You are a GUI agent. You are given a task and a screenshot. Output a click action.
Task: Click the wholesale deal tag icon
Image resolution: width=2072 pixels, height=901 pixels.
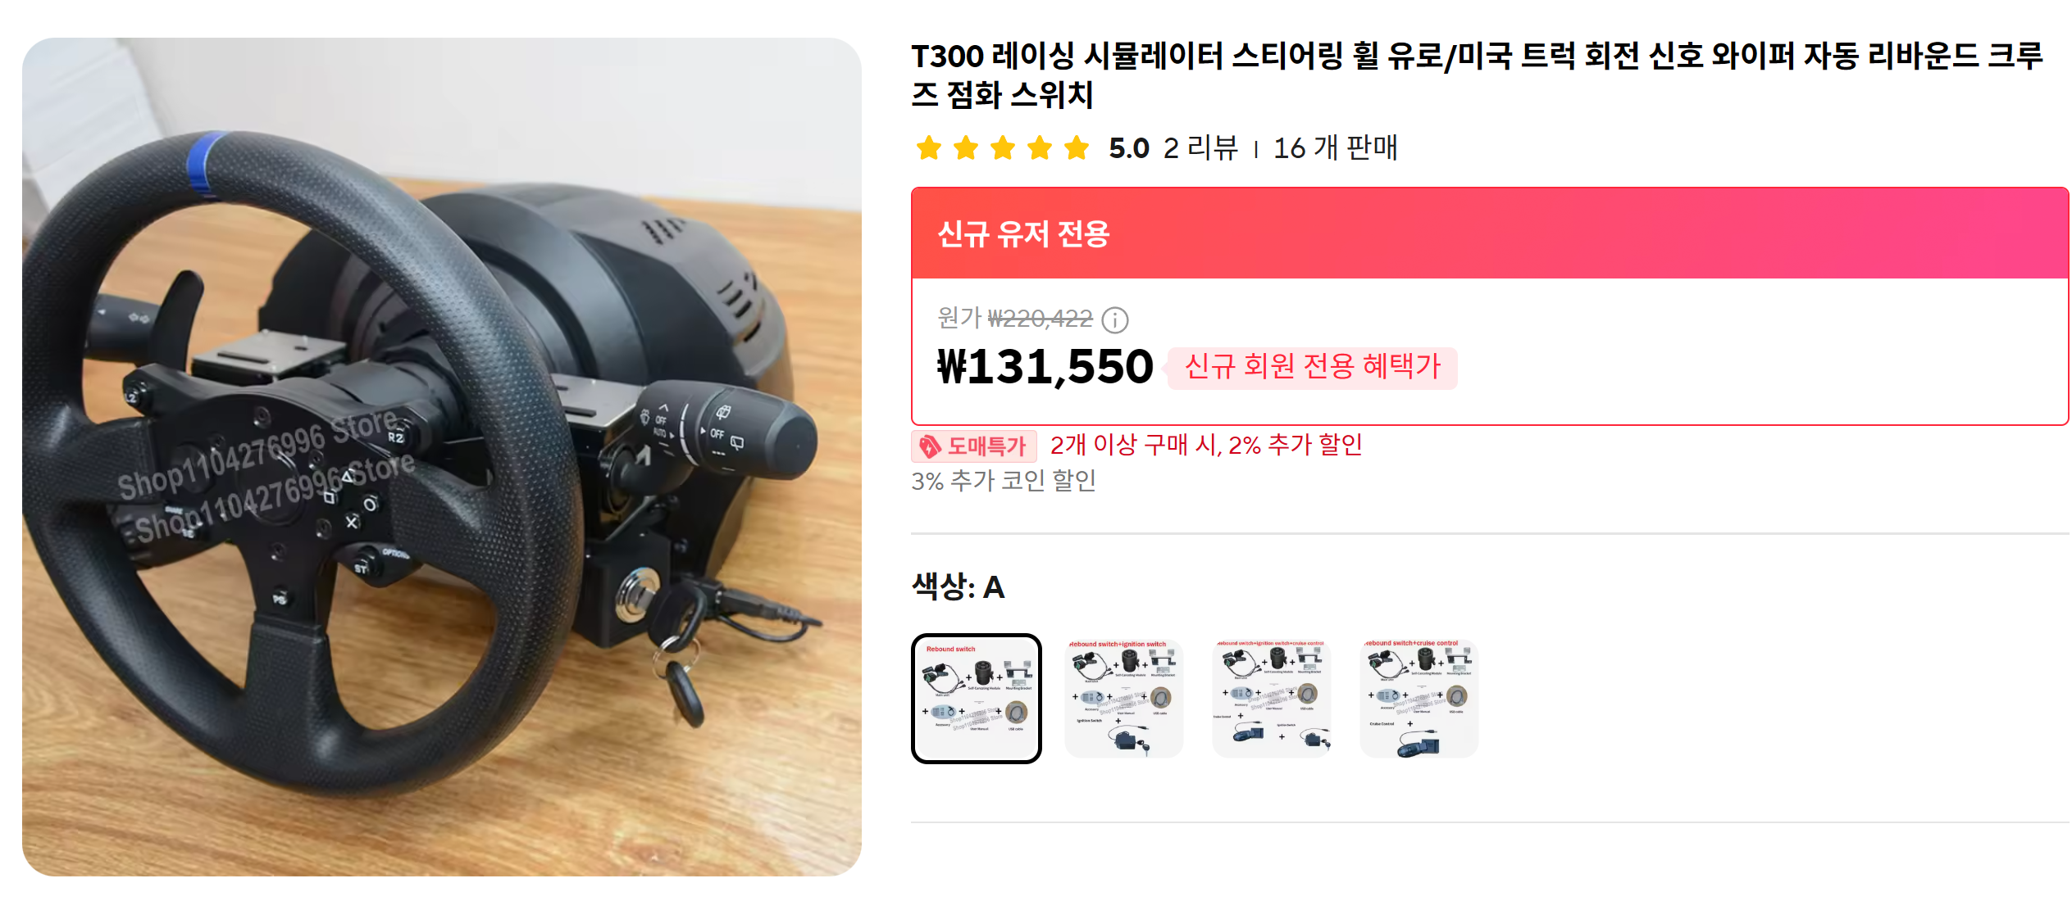point(930,446)
